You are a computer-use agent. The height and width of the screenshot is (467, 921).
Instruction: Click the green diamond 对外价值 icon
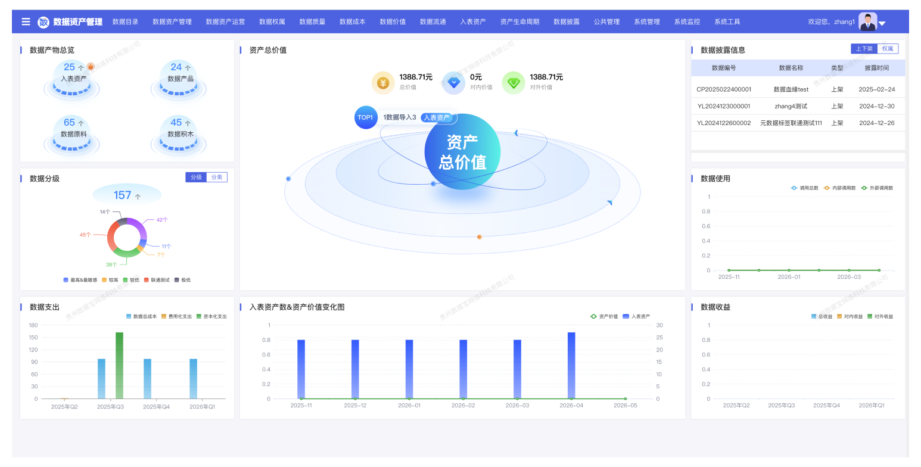click(514, 83)
